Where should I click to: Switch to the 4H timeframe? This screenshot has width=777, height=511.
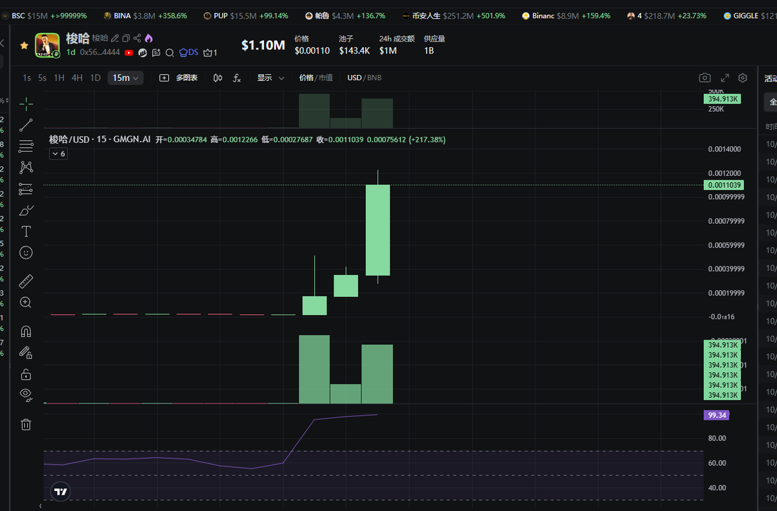77,78
